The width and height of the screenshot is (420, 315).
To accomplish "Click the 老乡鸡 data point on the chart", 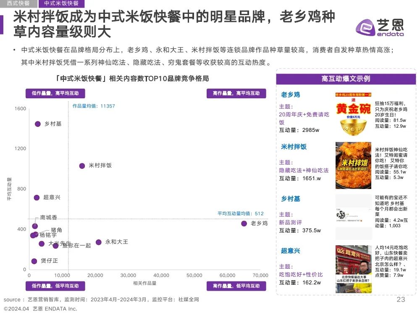I will 244,224.
